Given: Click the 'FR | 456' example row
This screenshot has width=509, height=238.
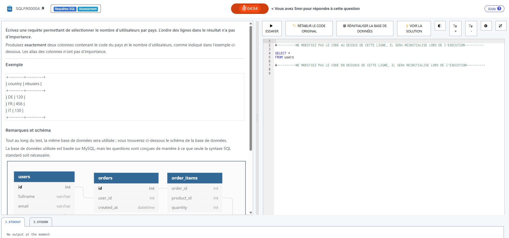Looking at the screenshot, I should point(15,104).
